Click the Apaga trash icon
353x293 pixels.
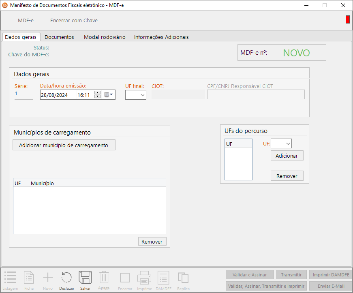(104, 278)
